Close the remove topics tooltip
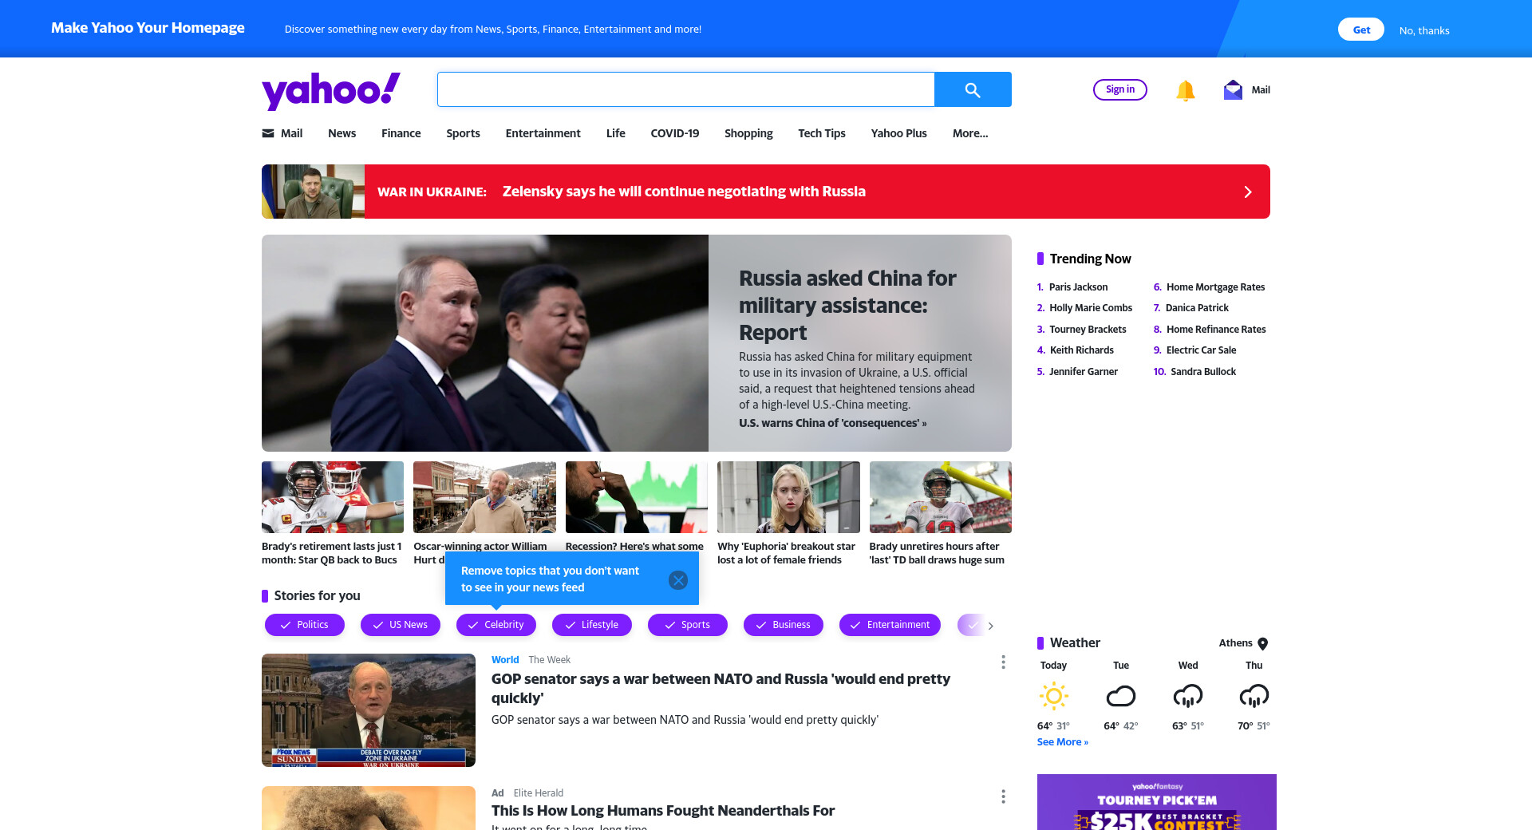The height and width of the screenshot is (830, 1532). pyautogui.click(x=678, y=580)
